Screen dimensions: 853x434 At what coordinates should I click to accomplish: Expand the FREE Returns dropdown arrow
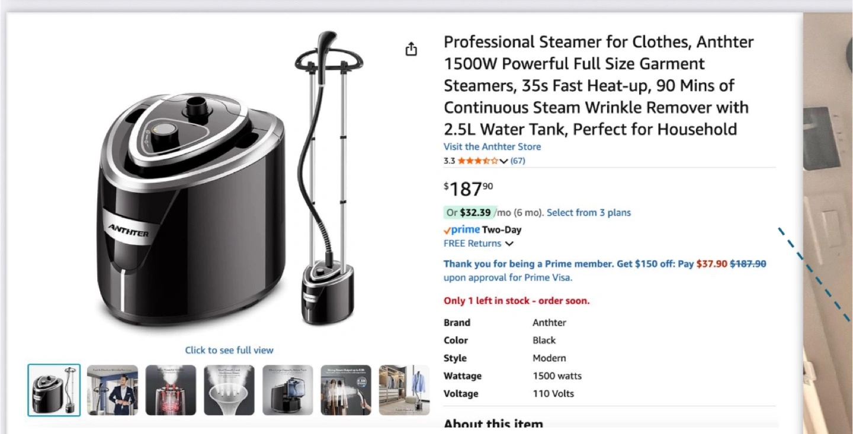(x=509, y=244)
